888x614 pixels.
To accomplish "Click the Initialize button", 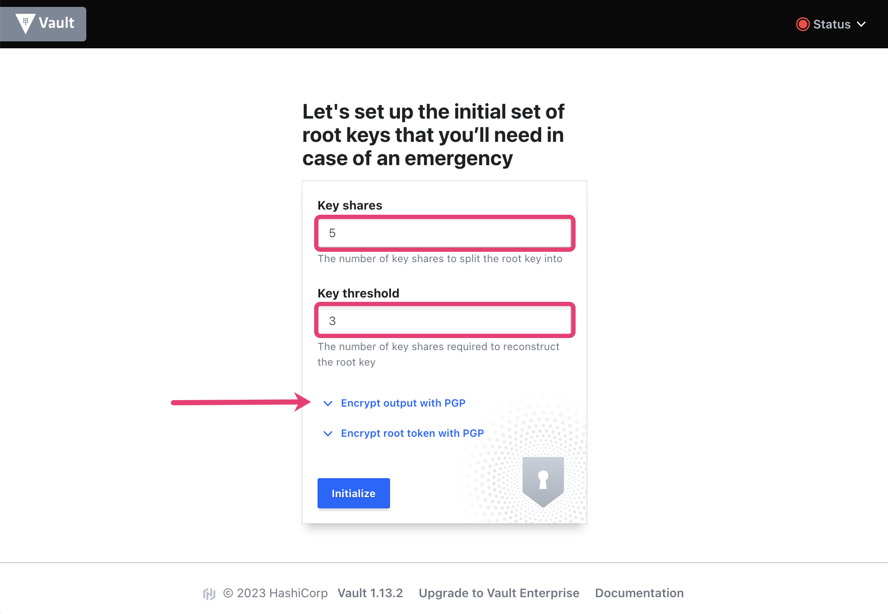I will click(x=353, y=493).
